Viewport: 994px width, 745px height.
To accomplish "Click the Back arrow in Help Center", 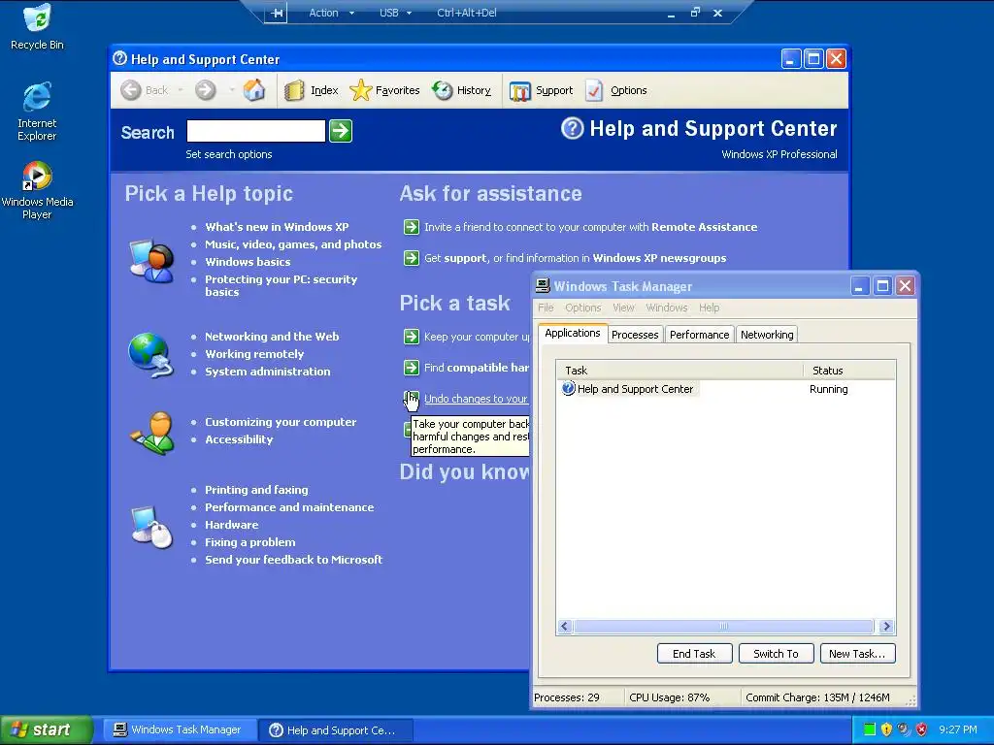I will coord(131,90).
